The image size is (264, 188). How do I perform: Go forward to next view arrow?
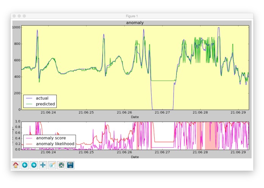pyautogui.click(x=34, y=165)
